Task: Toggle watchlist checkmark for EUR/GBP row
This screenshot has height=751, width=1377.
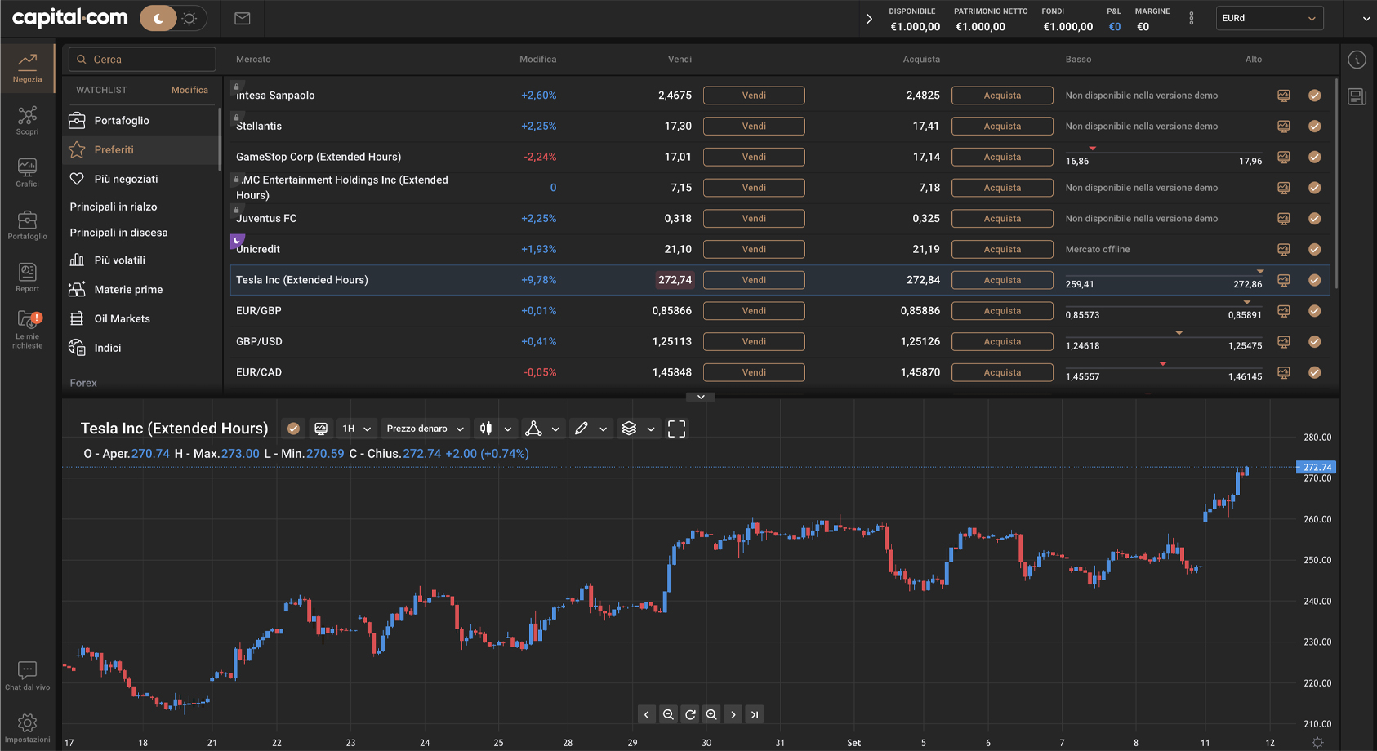Action: [1314, 311]
